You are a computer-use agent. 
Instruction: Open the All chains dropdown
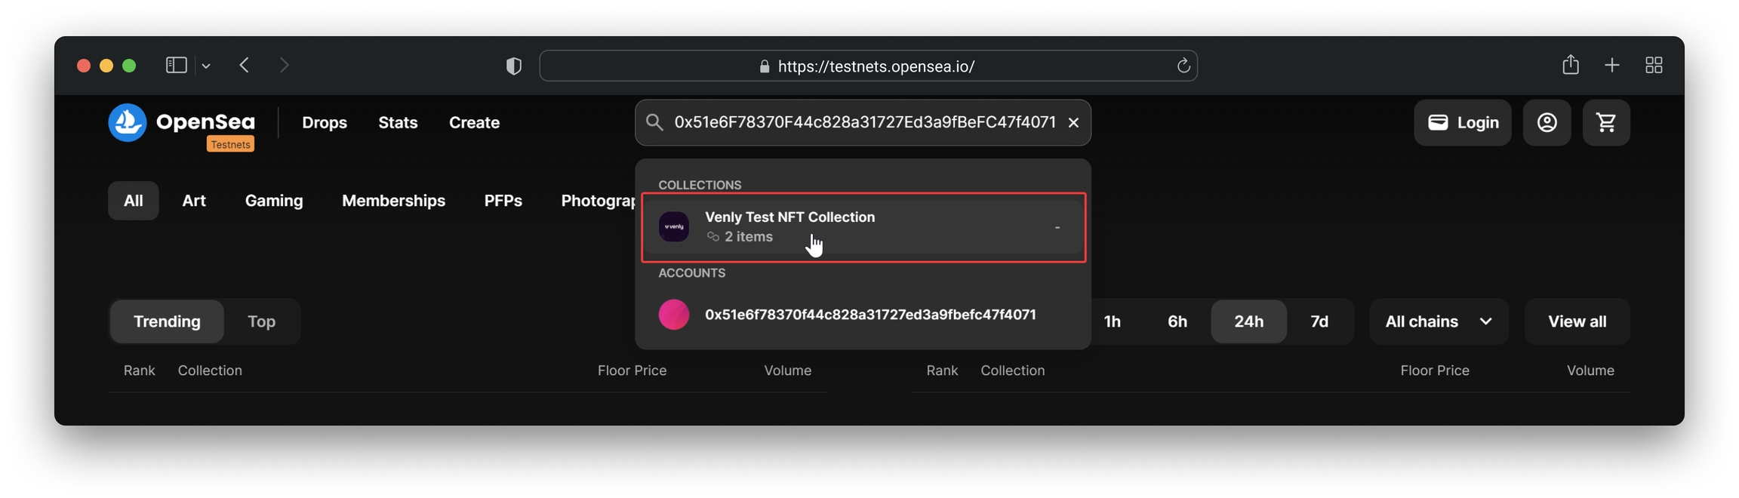tap(1438, 321)
